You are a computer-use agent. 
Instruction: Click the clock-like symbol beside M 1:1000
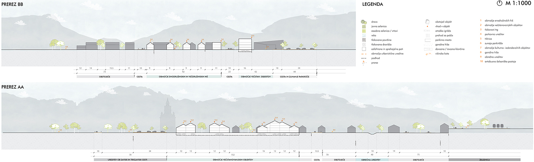tap(499, 4)
